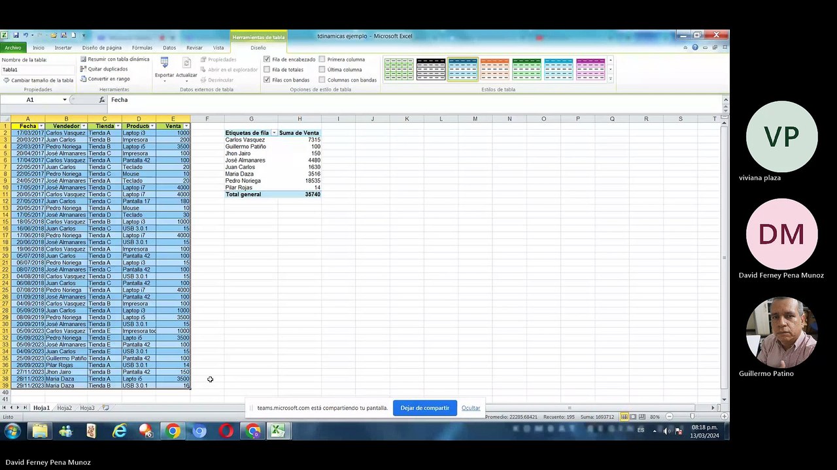Click Dejar de compartir button
Viewport: 837px width, 470px height.
(425, 408)
